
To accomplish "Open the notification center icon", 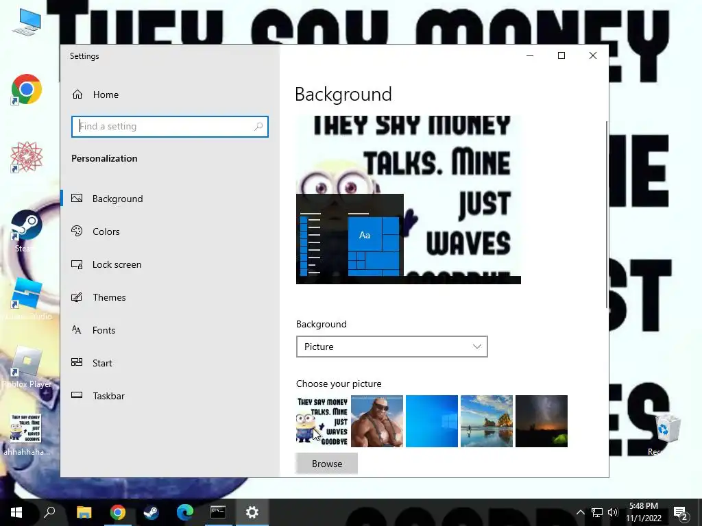I will 681,512.
